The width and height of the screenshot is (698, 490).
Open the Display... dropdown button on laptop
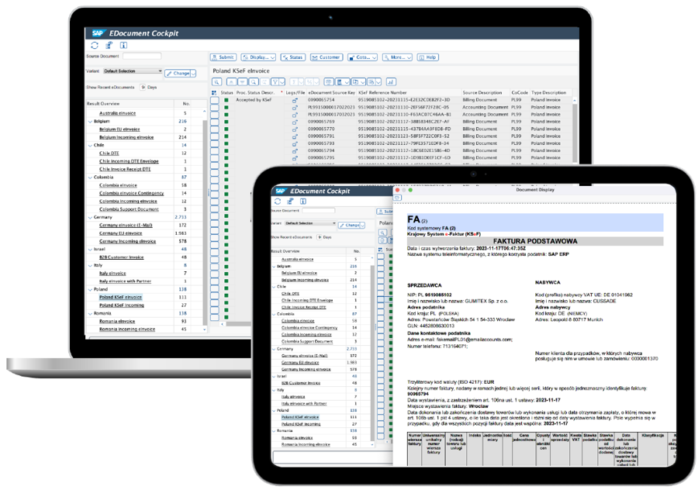coord(258,57)
